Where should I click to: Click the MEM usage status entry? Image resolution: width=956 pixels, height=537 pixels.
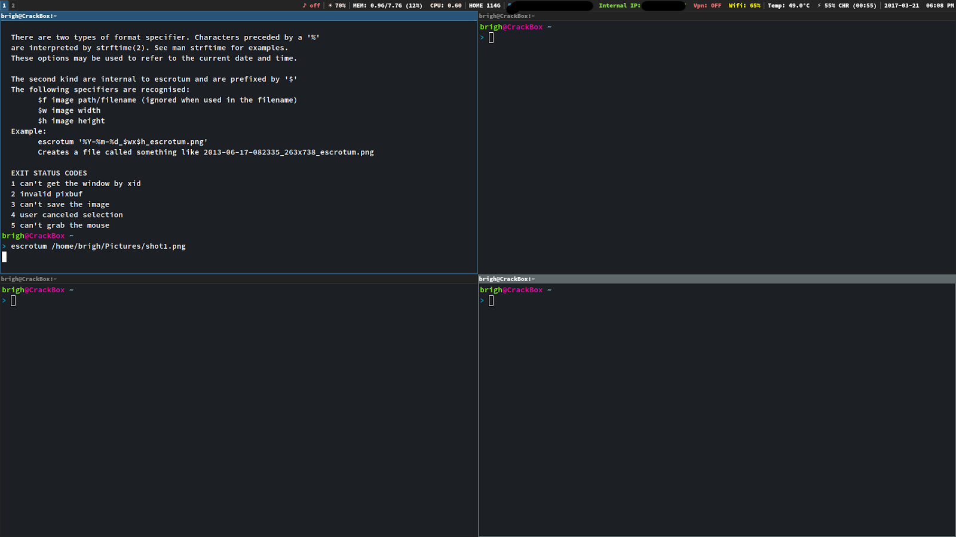[387, 5]
